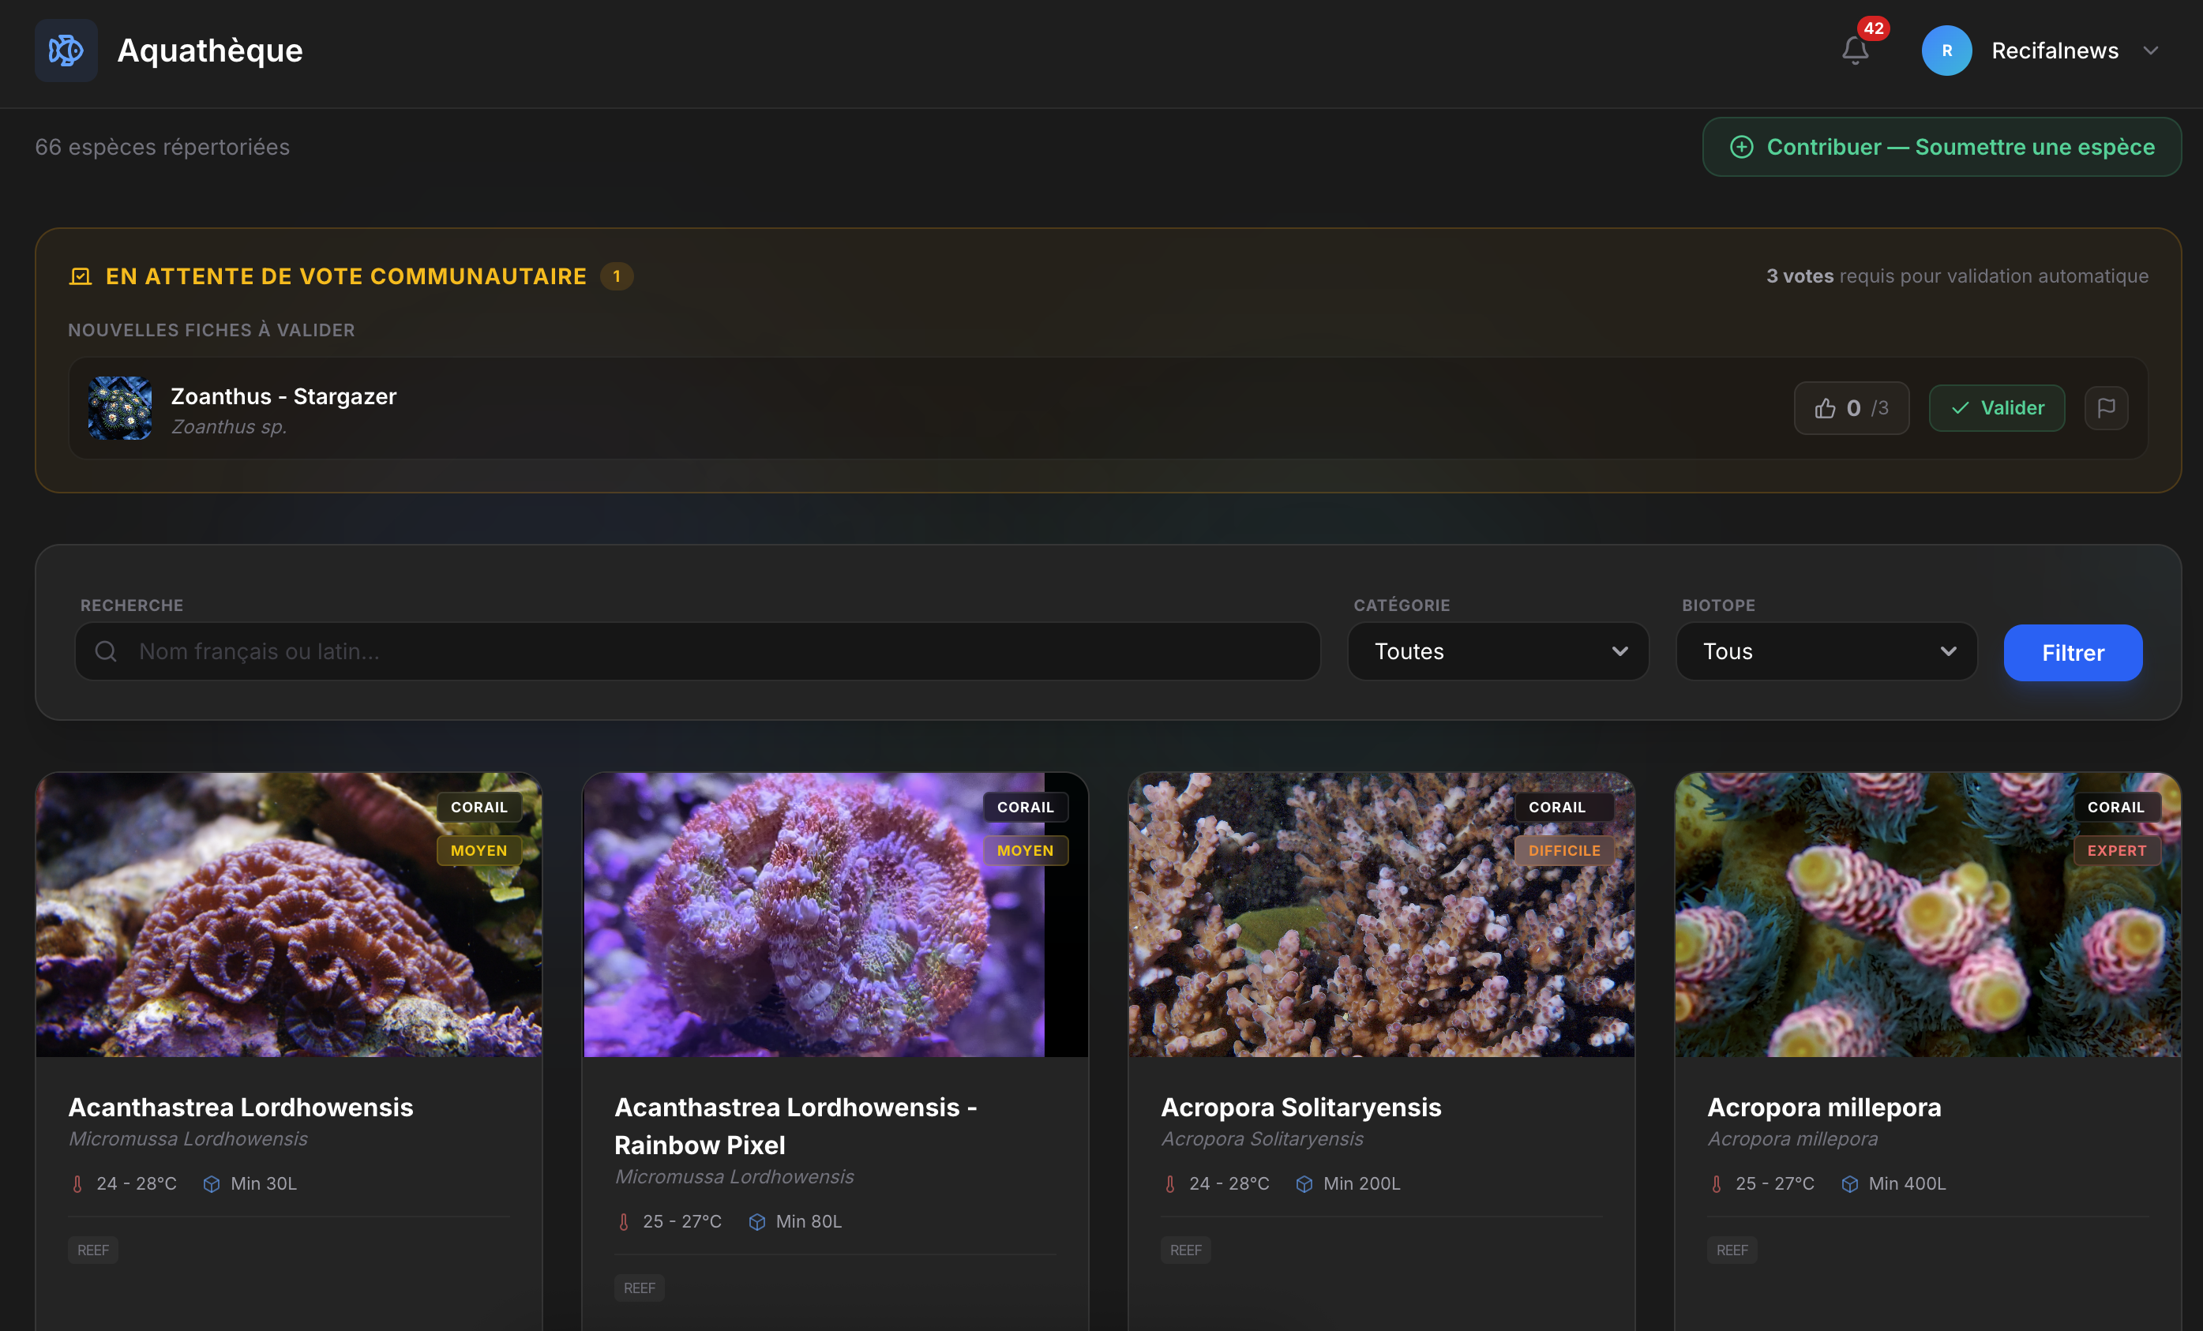2203x1331 pixels.
Task: Click the Aquathèque fish logo icon
Action: tap(66, 50)
